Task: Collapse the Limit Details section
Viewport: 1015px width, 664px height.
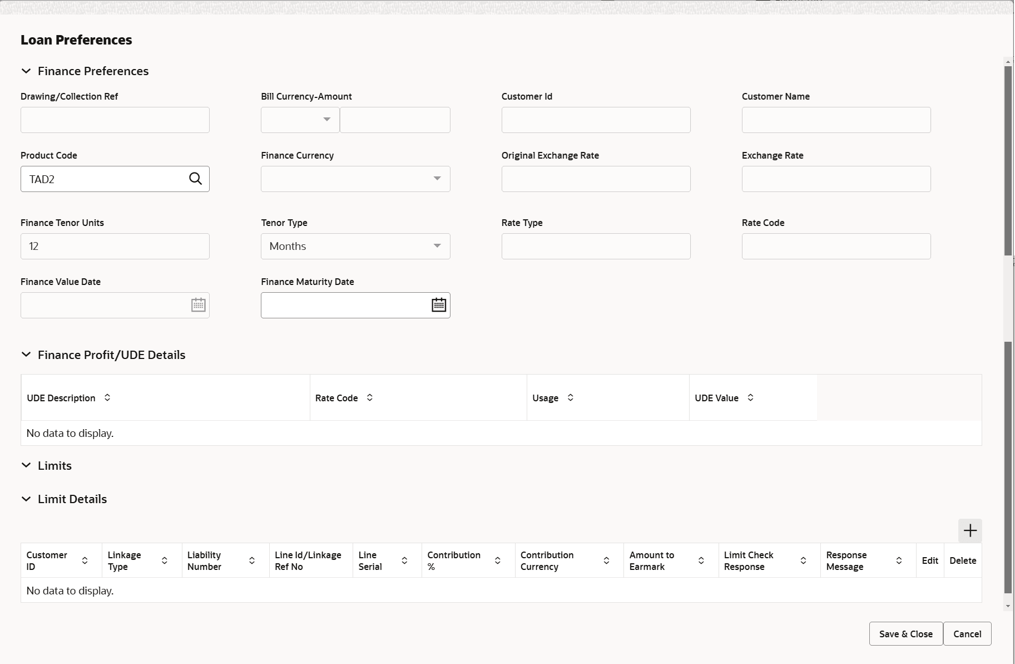Action: [26, 499]
